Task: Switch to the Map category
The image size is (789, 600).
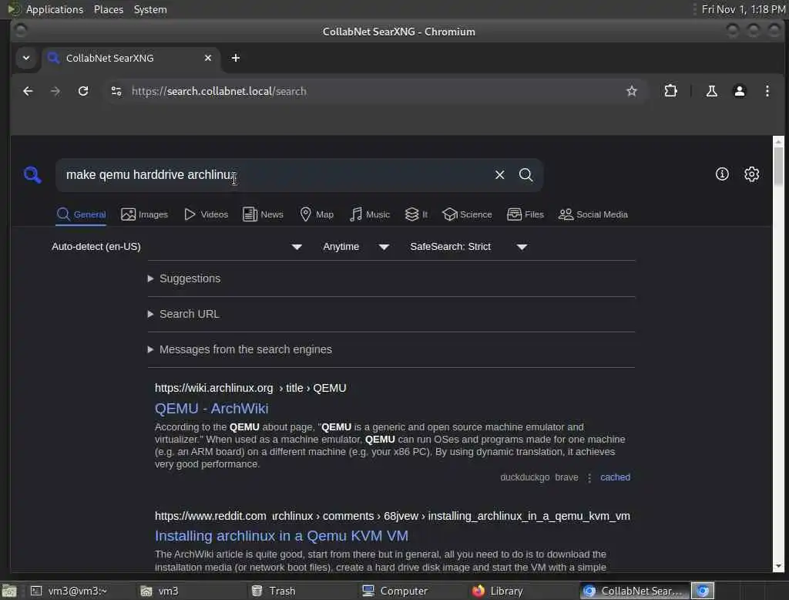Action: click(x=317, y=214)
